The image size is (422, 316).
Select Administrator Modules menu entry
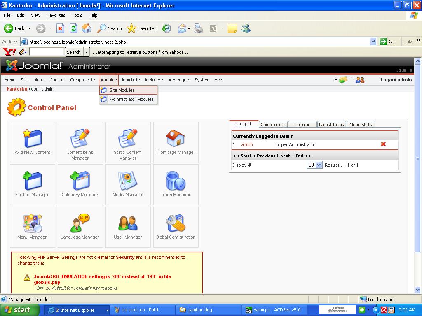128,99
